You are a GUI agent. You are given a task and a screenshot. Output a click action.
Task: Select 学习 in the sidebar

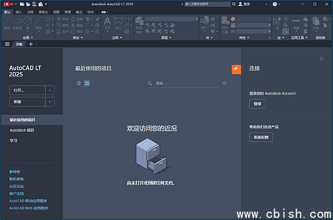[14, 140]
